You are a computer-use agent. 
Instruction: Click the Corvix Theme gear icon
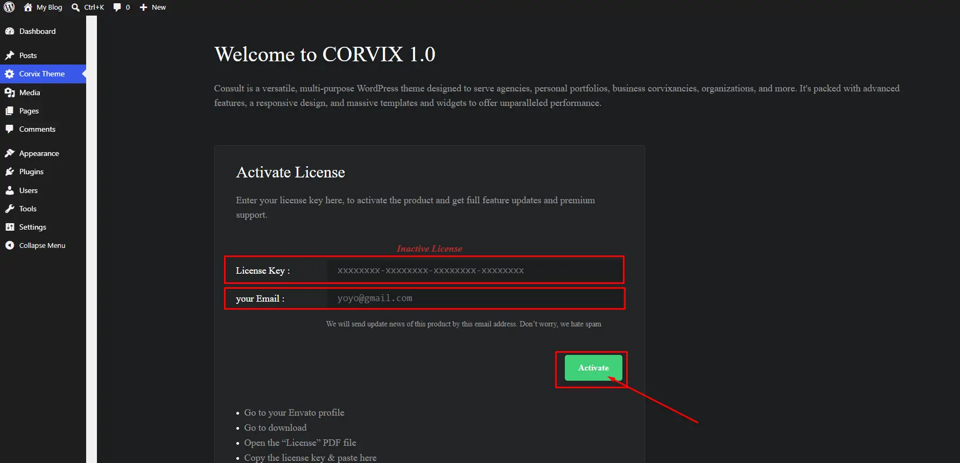point(10,74)
